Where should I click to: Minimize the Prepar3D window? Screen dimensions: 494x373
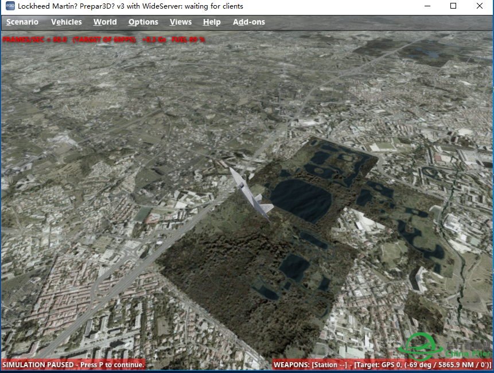427,6
